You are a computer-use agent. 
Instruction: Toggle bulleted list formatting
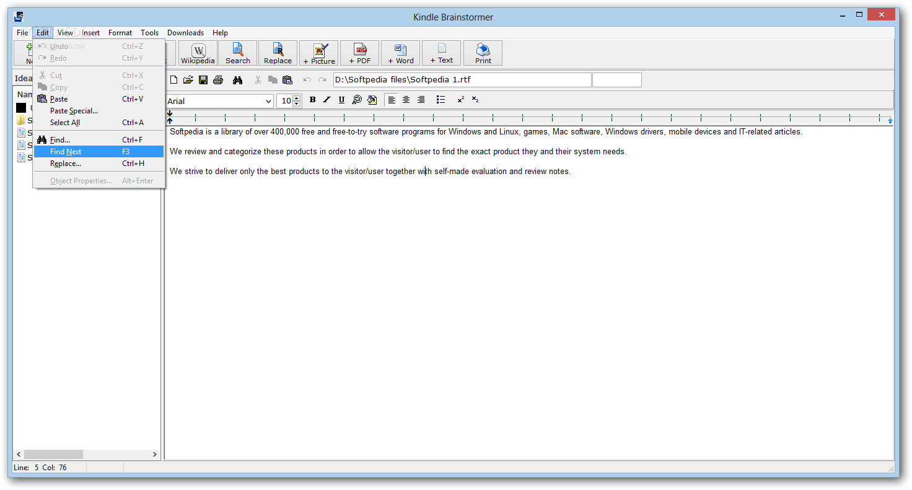tap(441, 100)
